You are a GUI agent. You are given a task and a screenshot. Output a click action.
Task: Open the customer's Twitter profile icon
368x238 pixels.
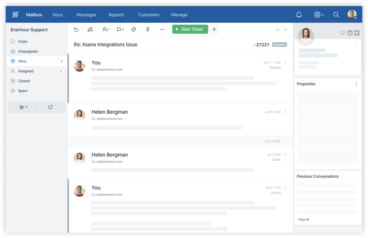coord(356,33)
